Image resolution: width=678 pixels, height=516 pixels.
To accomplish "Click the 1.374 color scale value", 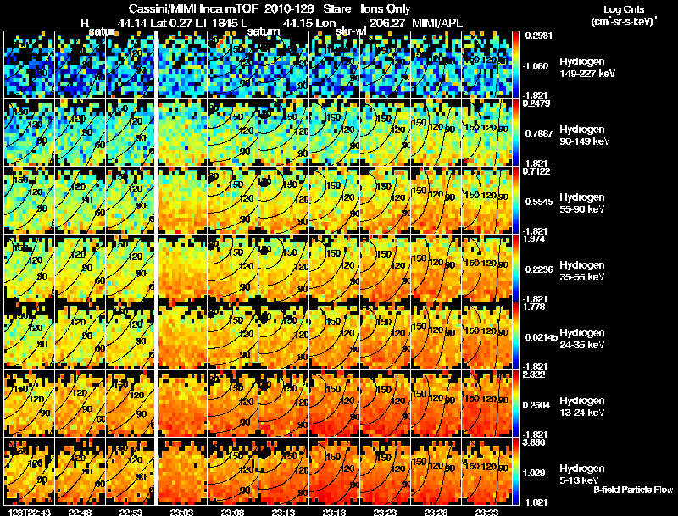I will click(x=534, y=239).
